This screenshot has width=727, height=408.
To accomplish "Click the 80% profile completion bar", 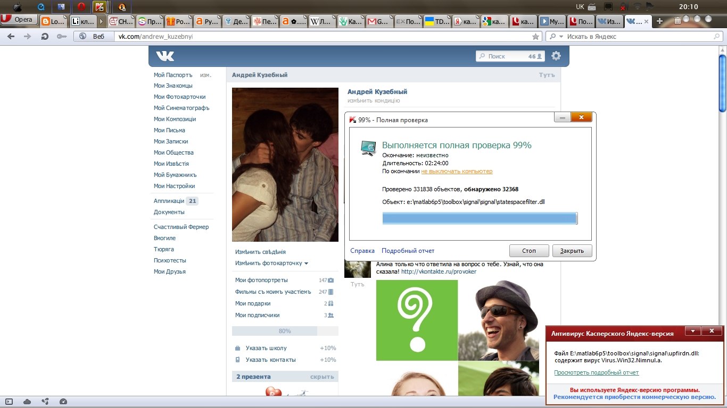I will [285, 331].
